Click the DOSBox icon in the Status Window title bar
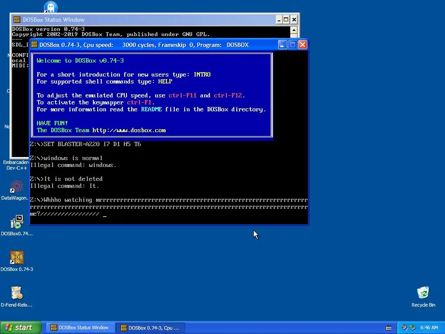This screenshot has height=334, width=445. [x=17, y=20]
